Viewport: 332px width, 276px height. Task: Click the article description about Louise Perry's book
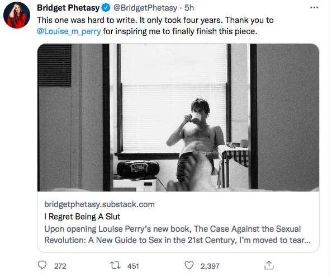[x=177, y=235]
